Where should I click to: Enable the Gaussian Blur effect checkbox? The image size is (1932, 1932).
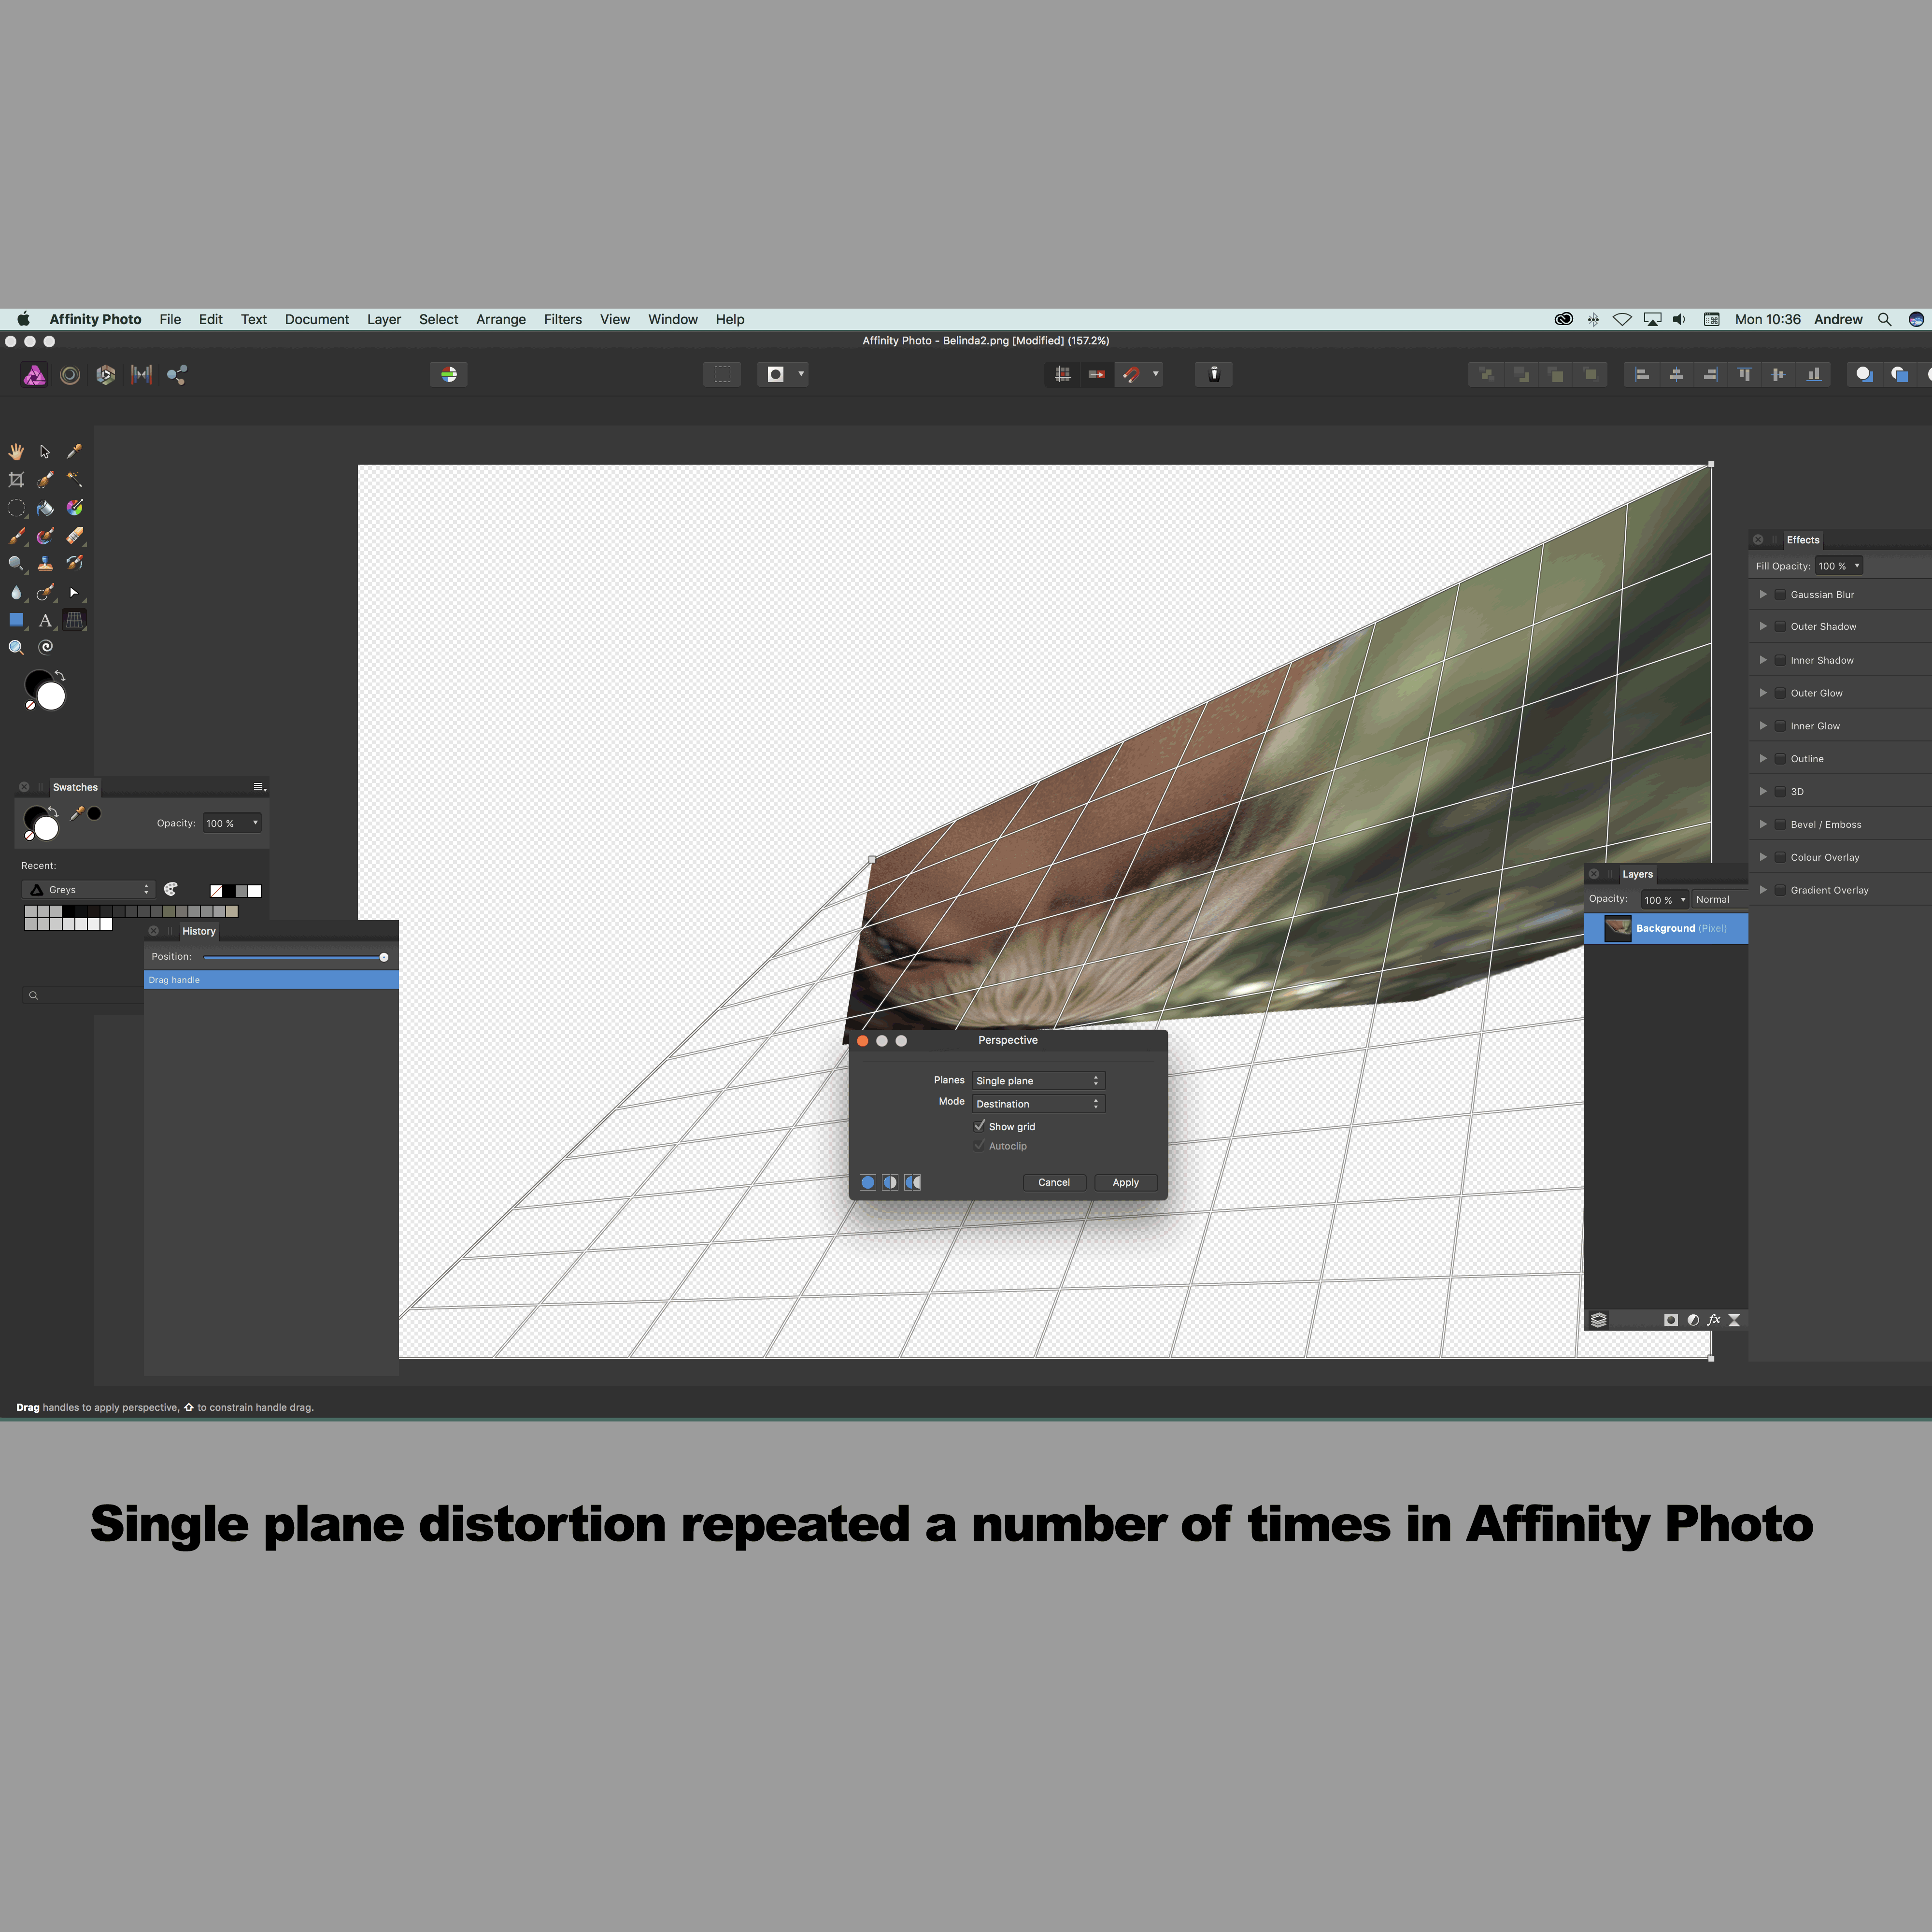[1780, 595]
